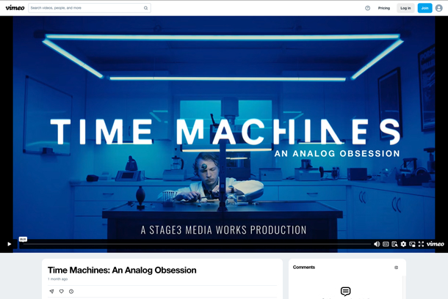Add video to Watch Later clock icon

tap(71, 291)
